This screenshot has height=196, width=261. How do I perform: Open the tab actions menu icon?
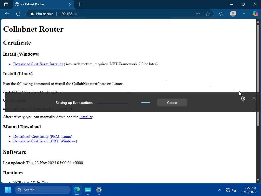(x=6, y=4)
